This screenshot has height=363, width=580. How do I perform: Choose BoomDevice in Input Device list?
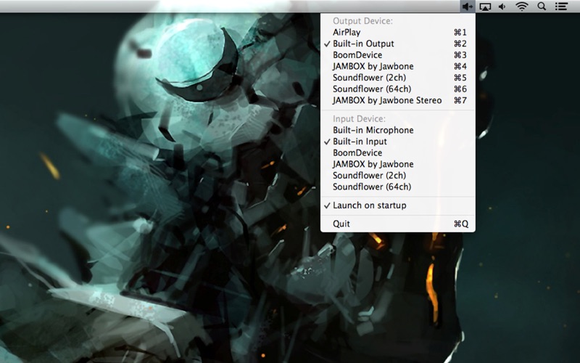point(397,152)
